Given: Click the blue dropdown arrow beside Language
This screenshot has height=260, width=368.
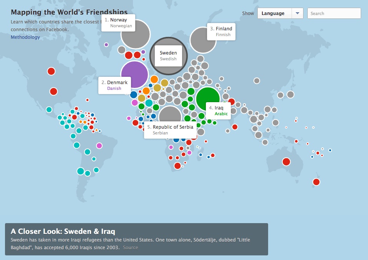Looking at the screenshot, I should click(297, 13).
